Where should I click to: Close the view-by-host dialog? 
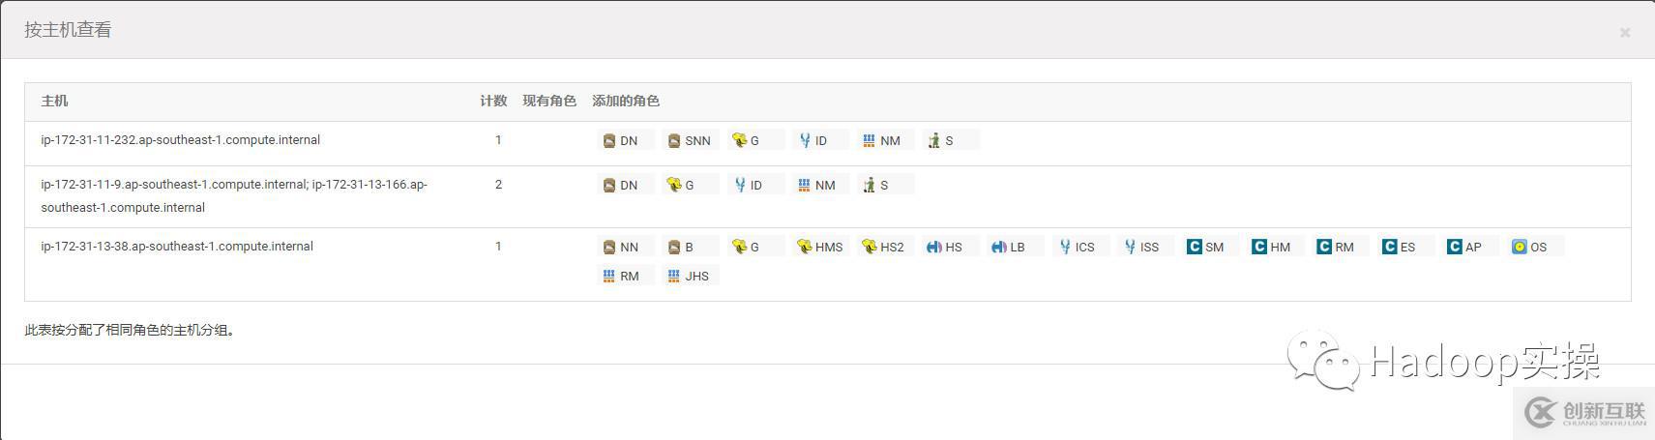click(x=1625, y=33)
